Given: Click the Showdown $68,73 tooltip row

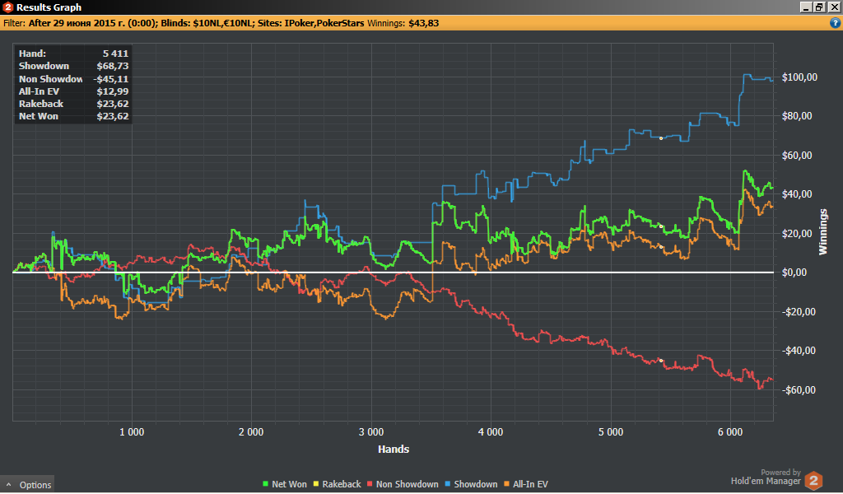Looking at the screenshot, I should pyautogui.click(x=73, y=66).
